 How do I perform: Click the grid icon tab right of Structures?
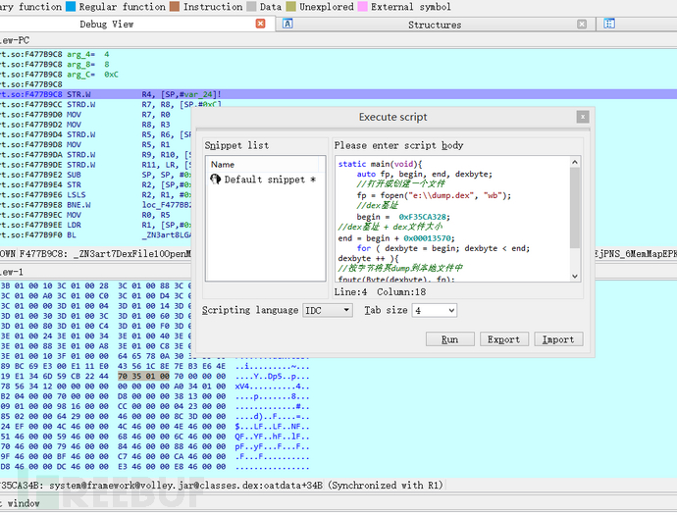[x=609, y=24]
